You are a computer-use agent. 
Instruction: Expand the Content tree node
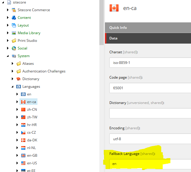pos(8,18)
